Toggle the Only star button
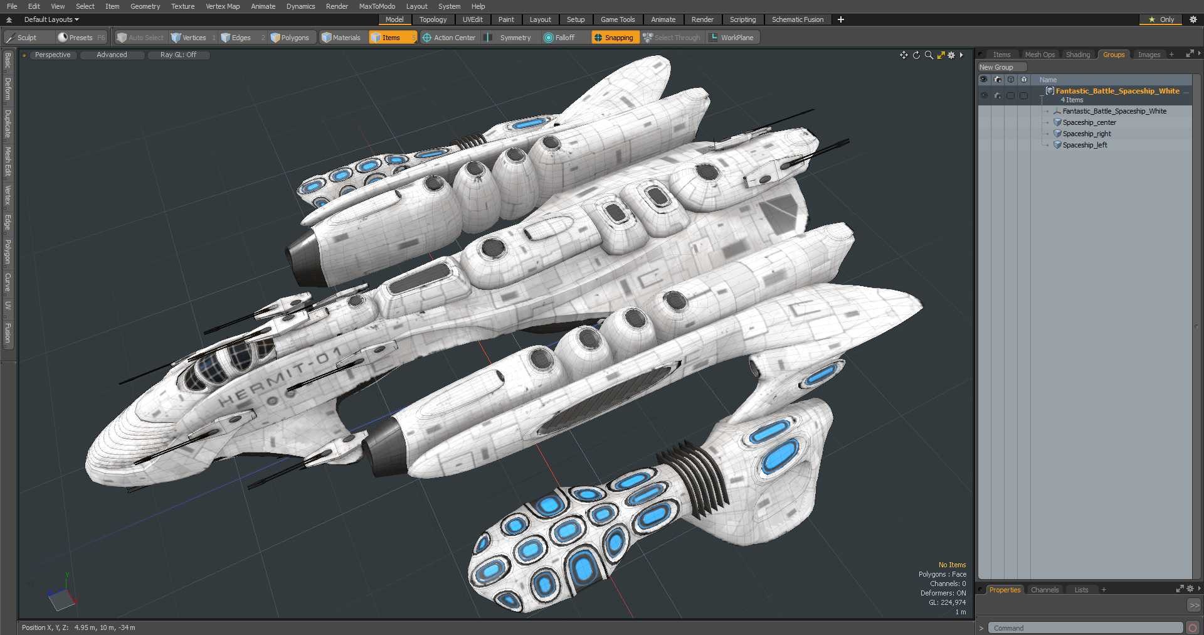1204x635 pixels. [1161, 19]
